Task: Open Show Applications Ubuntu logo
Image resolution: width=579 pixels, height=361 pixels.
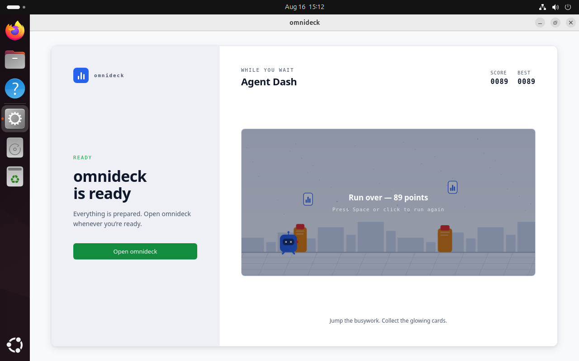Action: pos(15,345)
